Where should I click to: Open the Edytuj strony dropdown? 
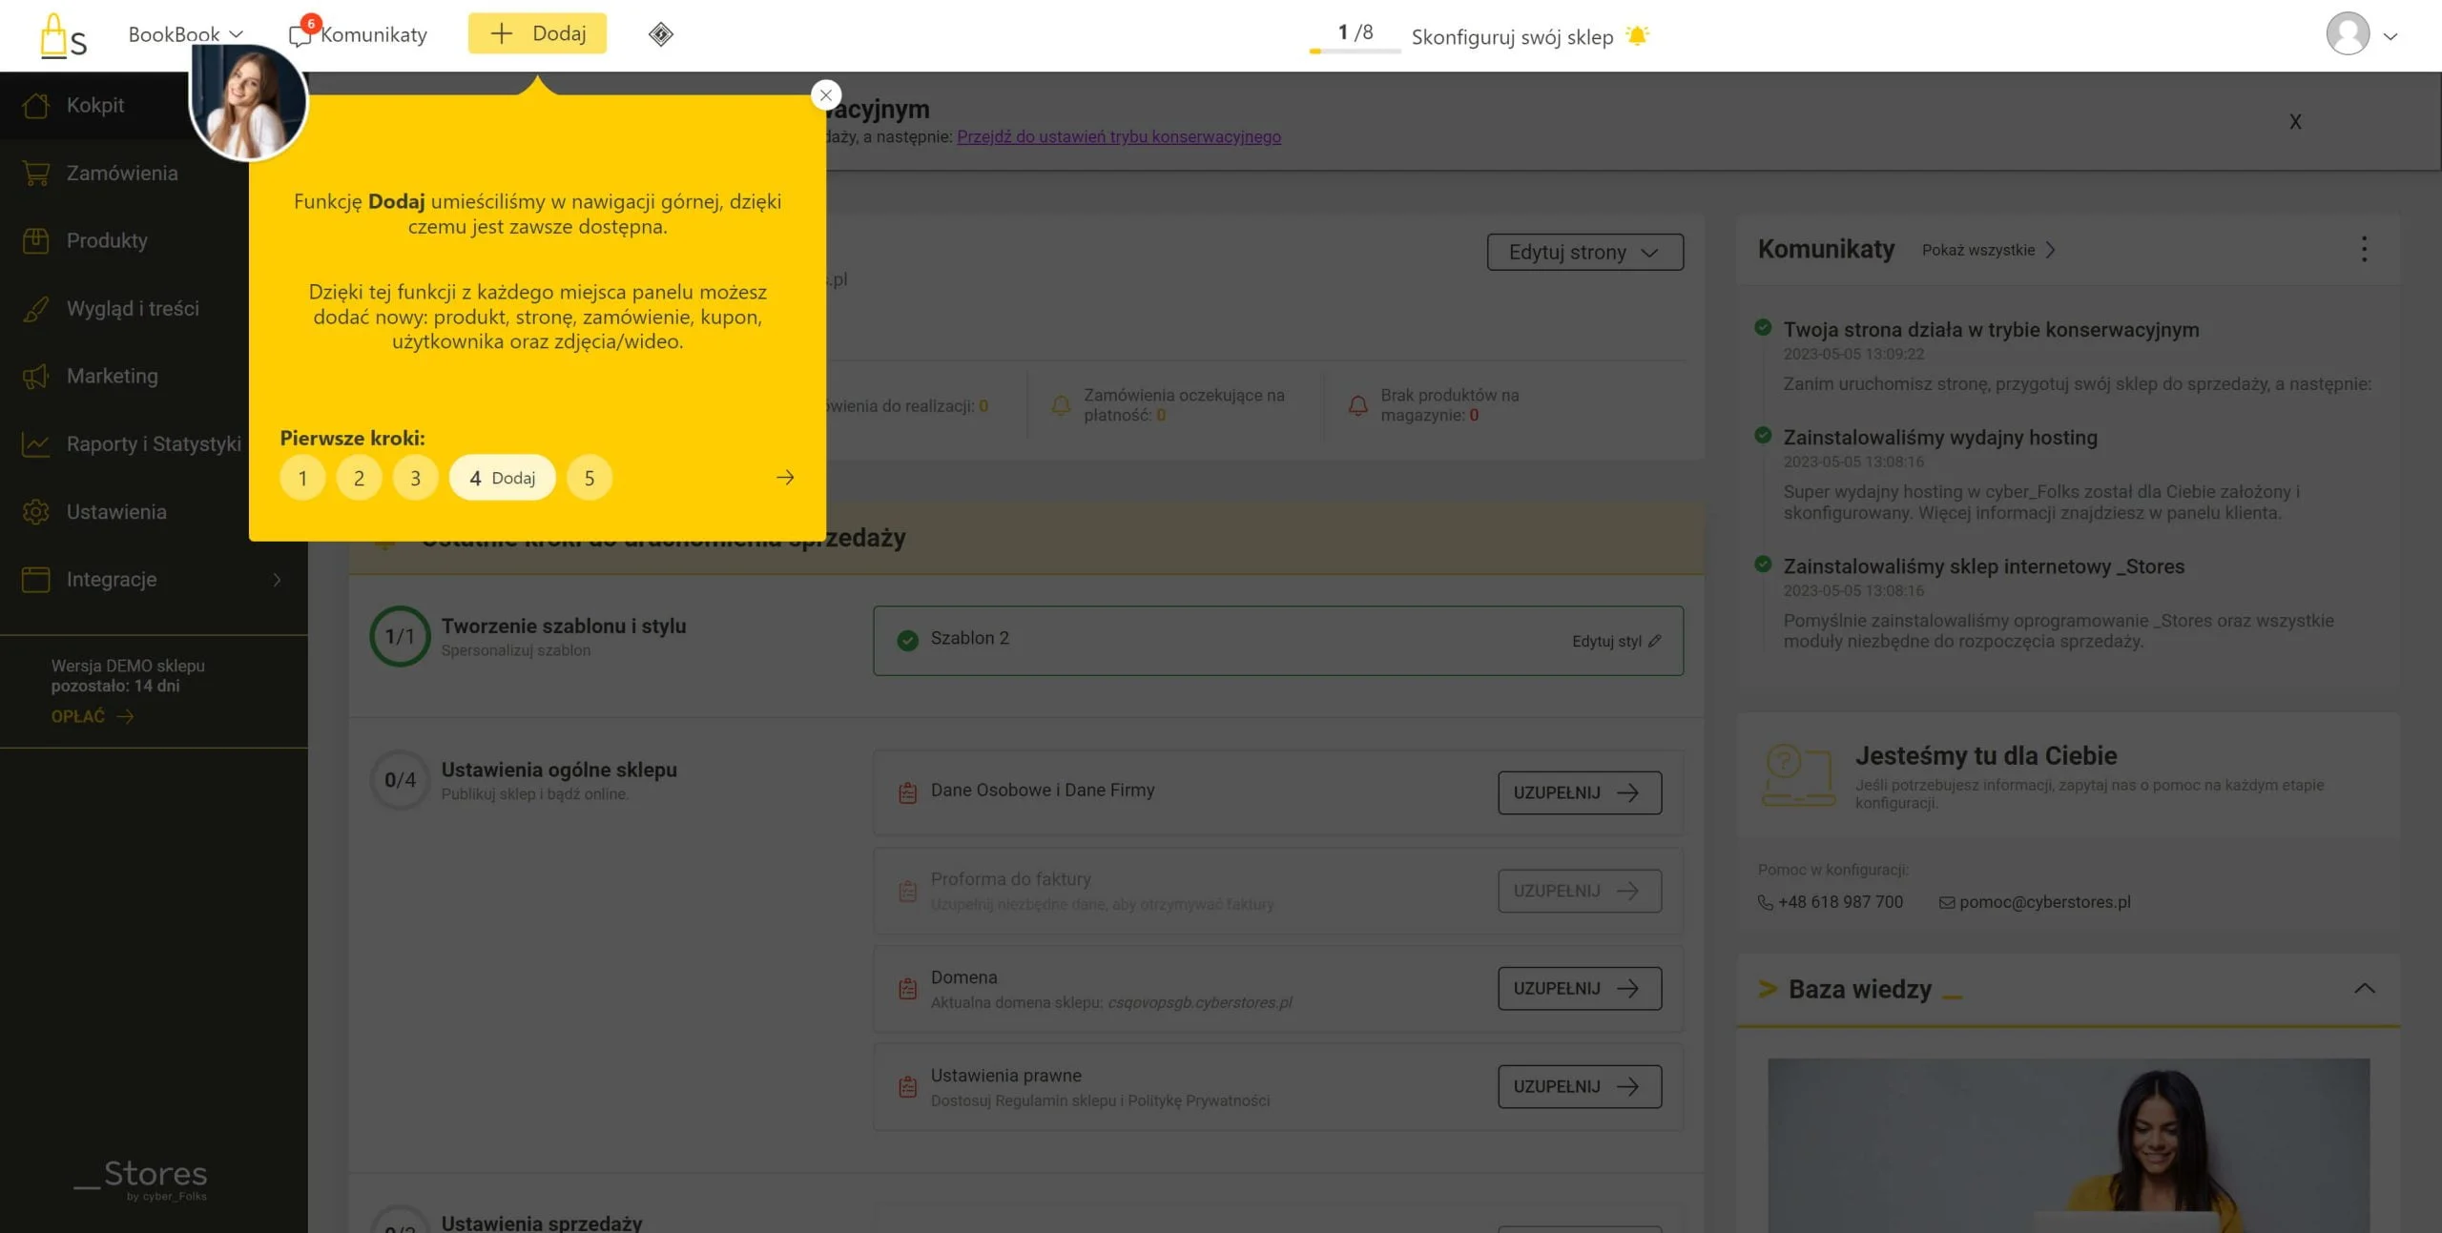pos(1585,252)
